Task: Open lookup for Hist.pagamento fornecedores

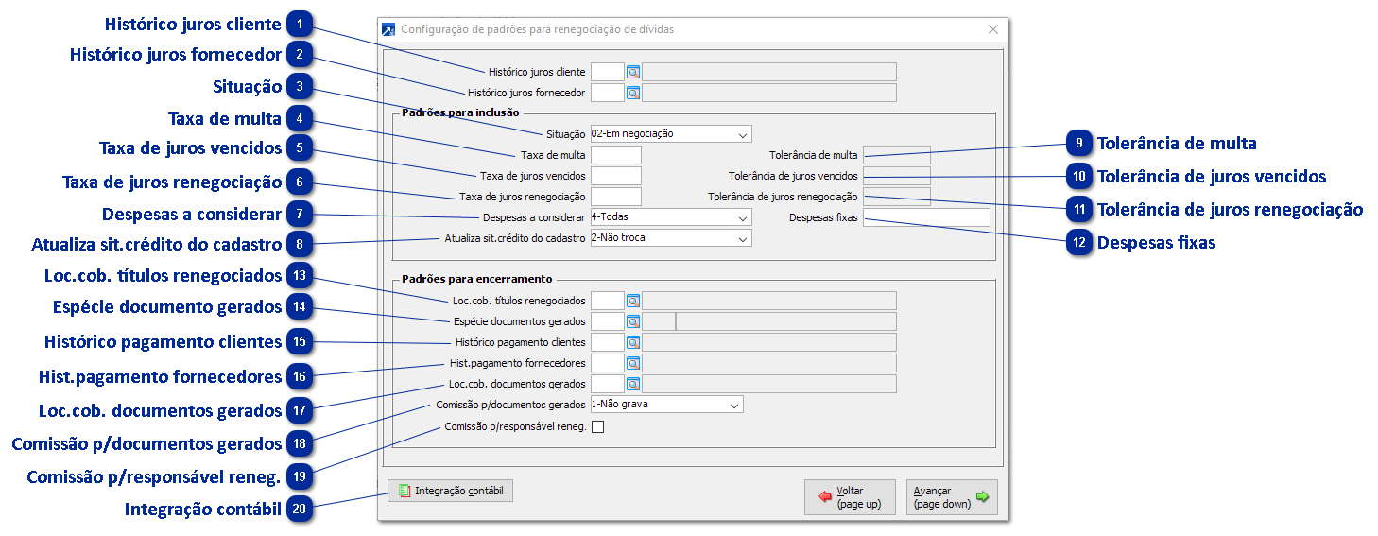Action: [633, 363]
